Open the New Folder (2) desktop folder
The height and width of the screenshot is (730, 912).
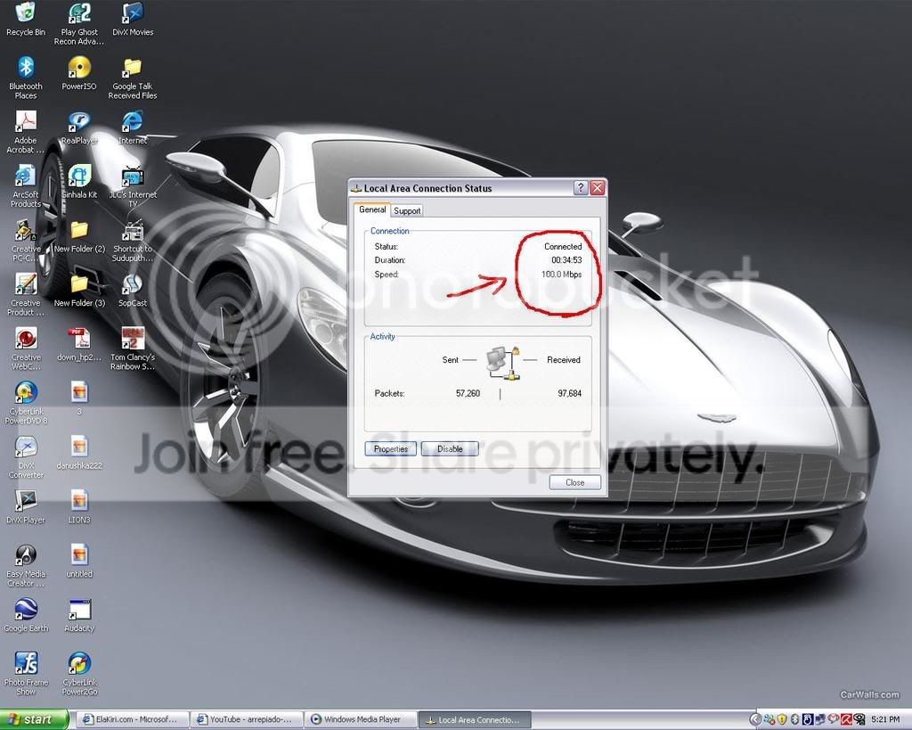pos(79,236)
